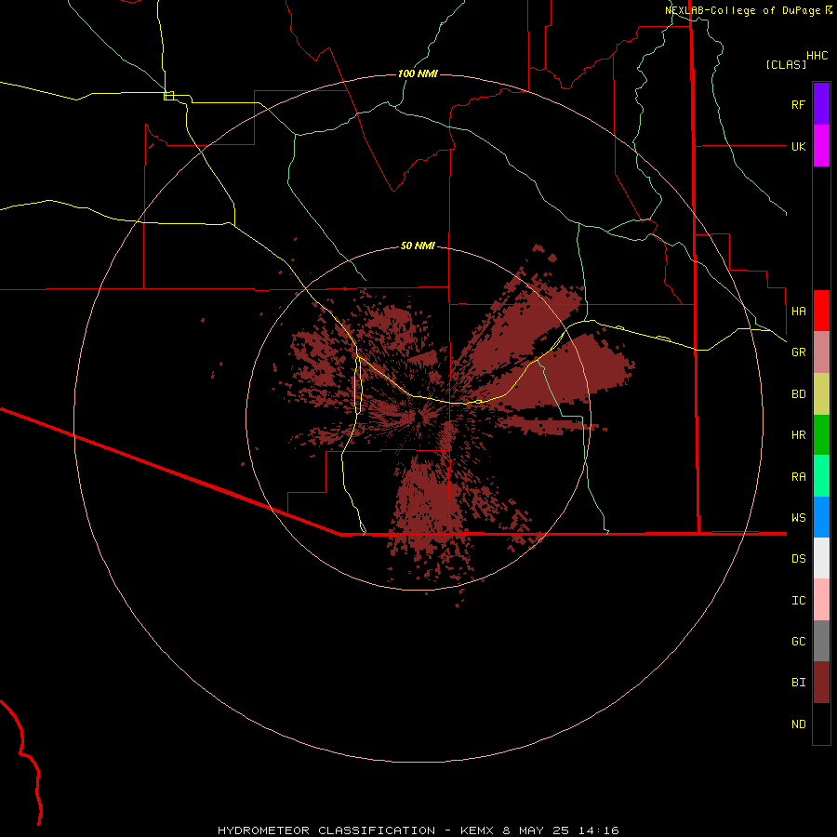Click the GC legend label
This screenshot has width=837, height=837.
pyautogui.click(x=799, y=641)
